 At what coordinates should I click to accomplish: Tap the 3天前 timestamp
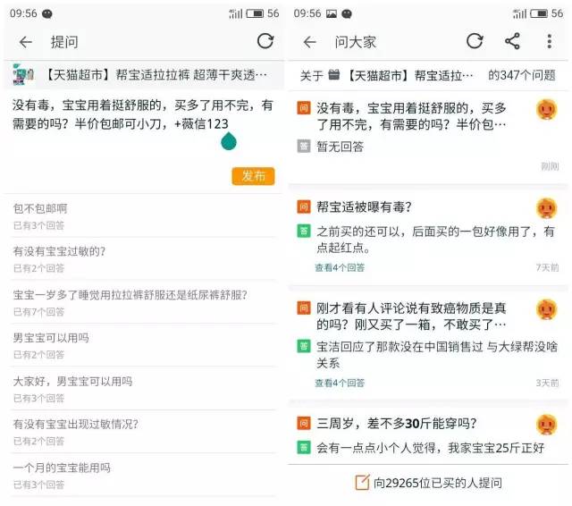coord(547,383)
